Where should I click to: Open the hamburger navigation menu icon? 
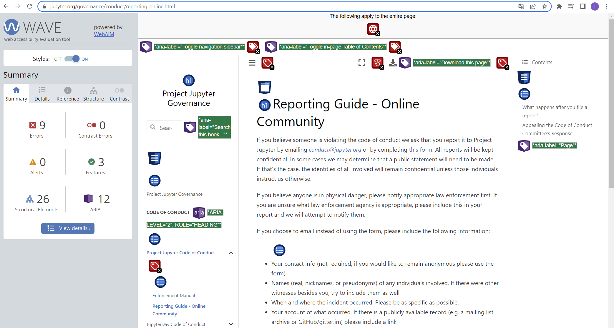click(x=252, y=62)
